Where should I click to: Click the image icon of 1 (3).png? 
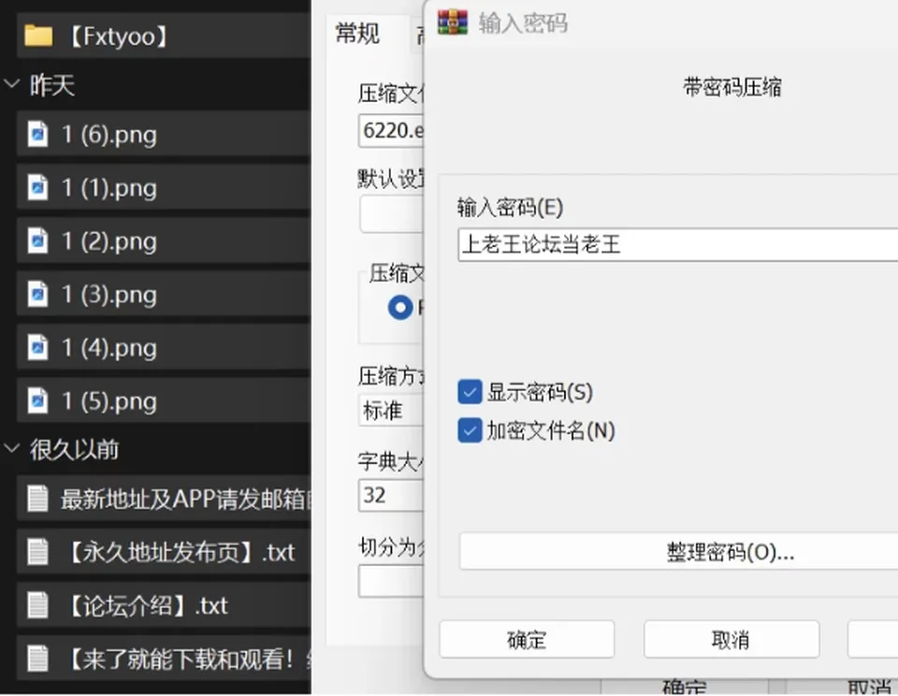click(37, 294)
